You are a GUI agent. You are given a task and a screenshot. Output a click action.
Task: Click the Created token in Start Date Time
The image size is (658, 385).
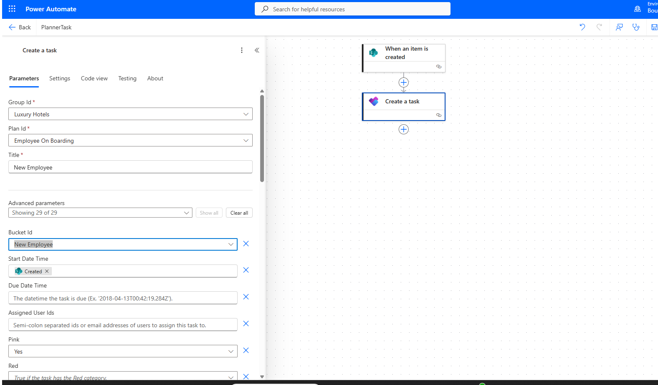click(x=33, y=271)
